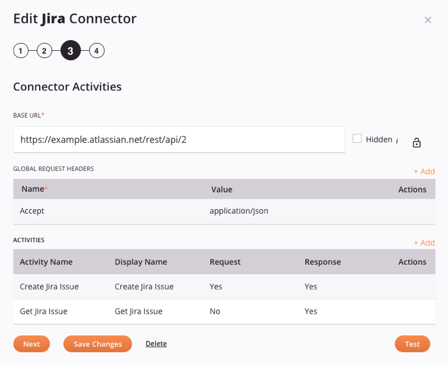Click the Delete link
448x365 pixels.
click(156, 344)
